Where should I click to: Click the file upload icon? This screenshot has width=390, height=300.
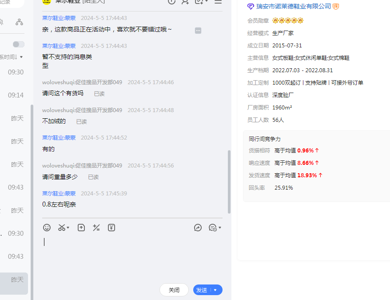(81, 227)
